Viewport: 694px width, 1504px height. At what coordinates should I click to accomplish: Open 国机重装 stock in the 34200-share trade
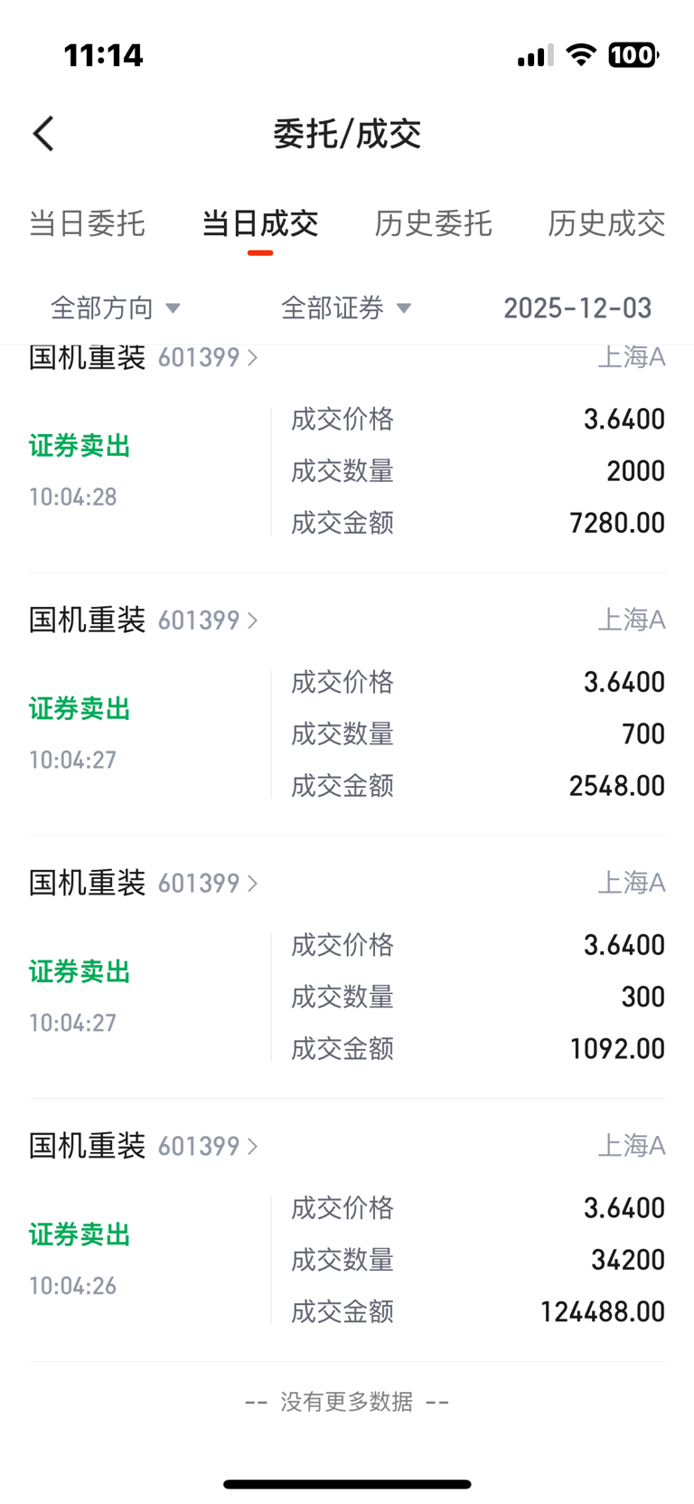[x=88, y=1146]
